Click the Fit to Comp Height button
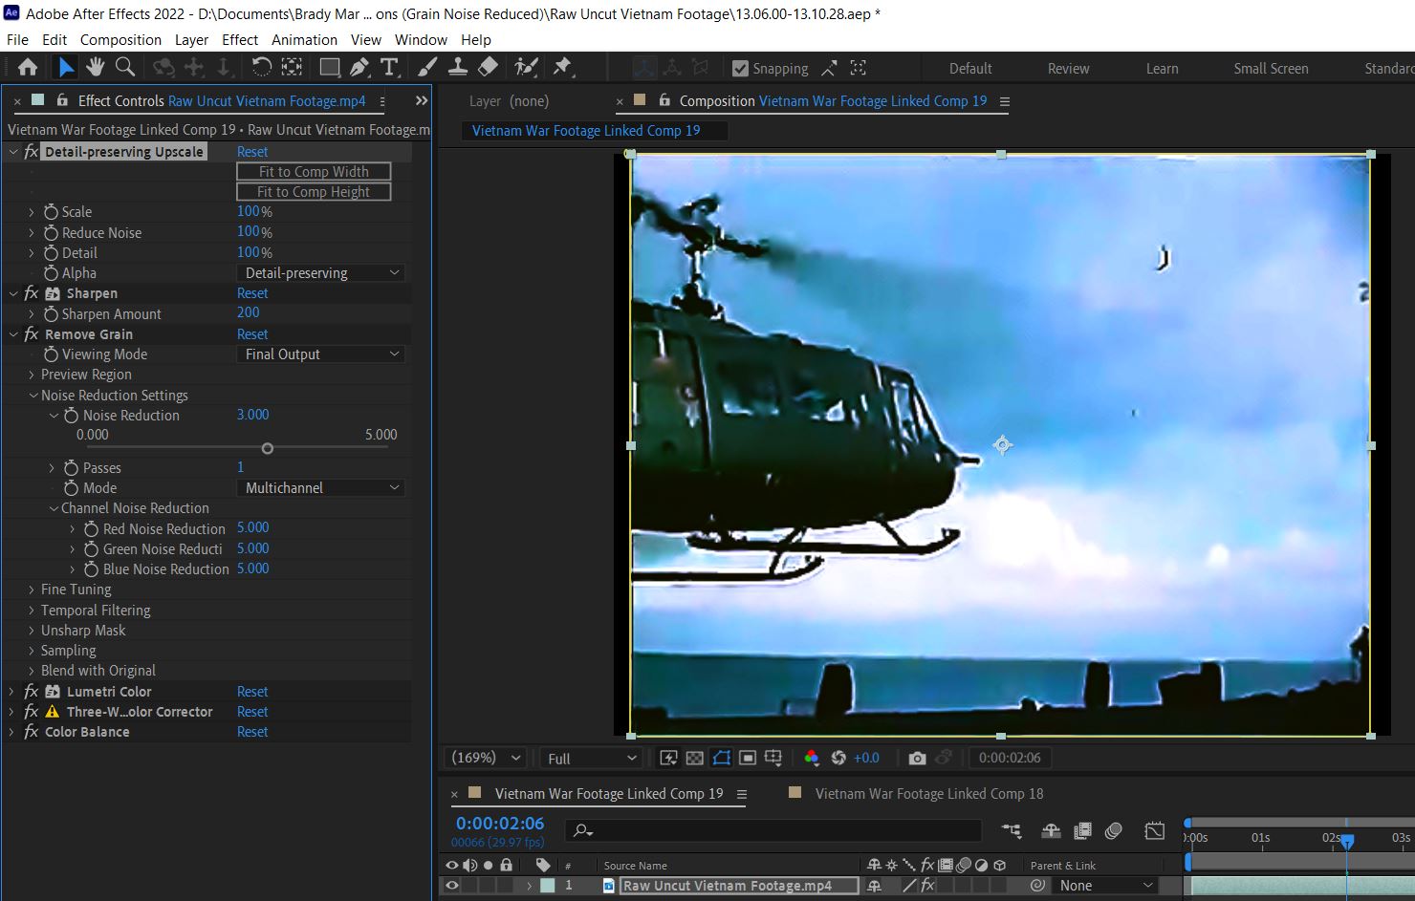 [314, 192]
